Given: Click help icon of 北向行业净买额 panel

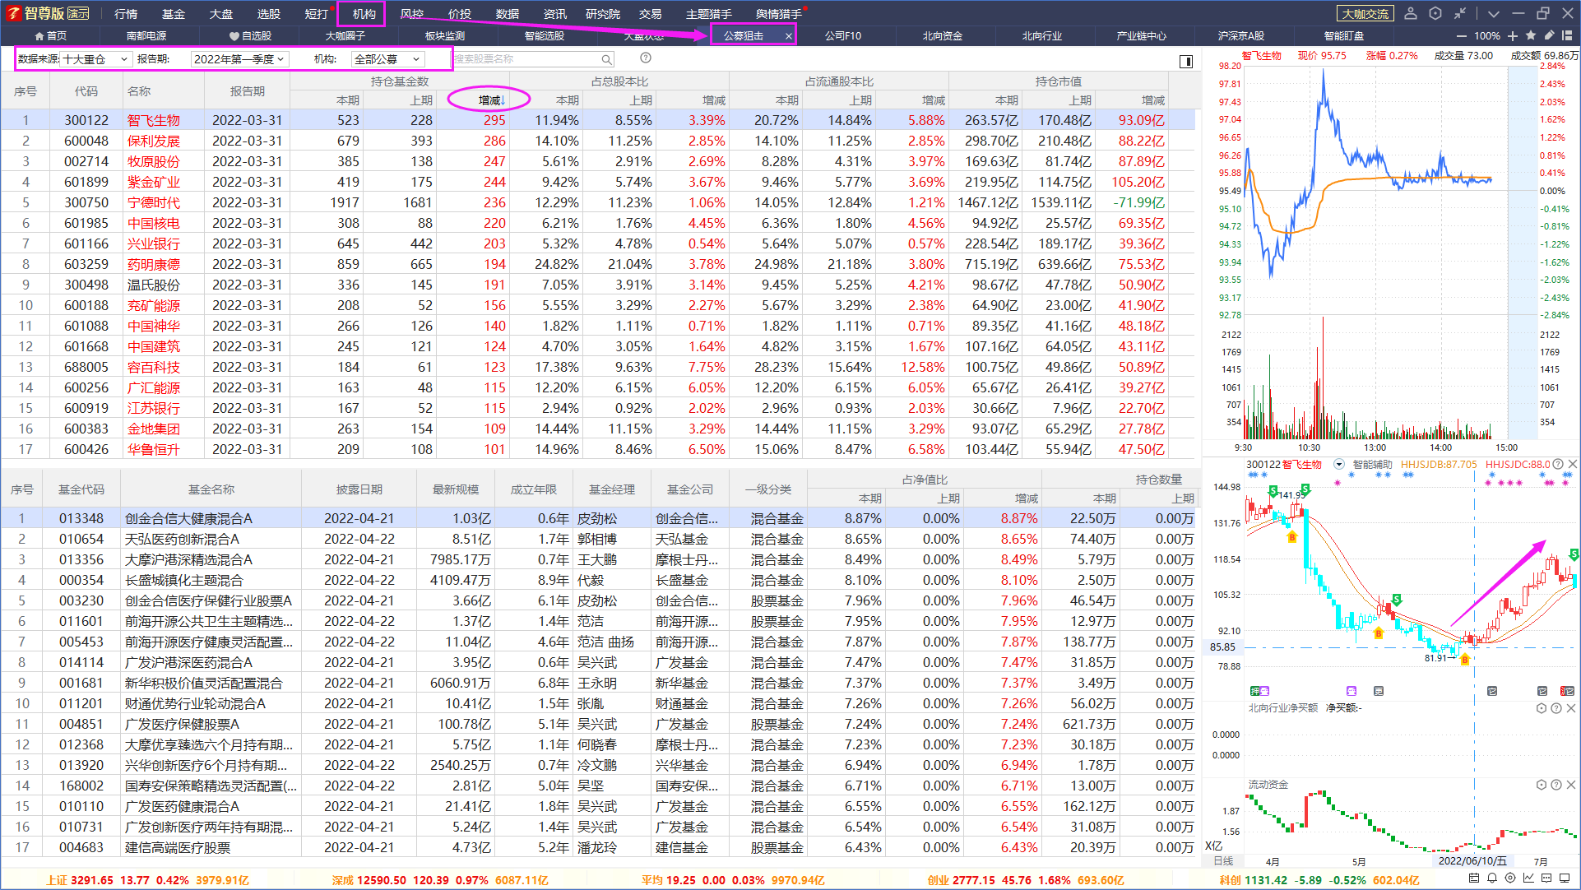Looking at the screenshot, I should point(1556,708).
